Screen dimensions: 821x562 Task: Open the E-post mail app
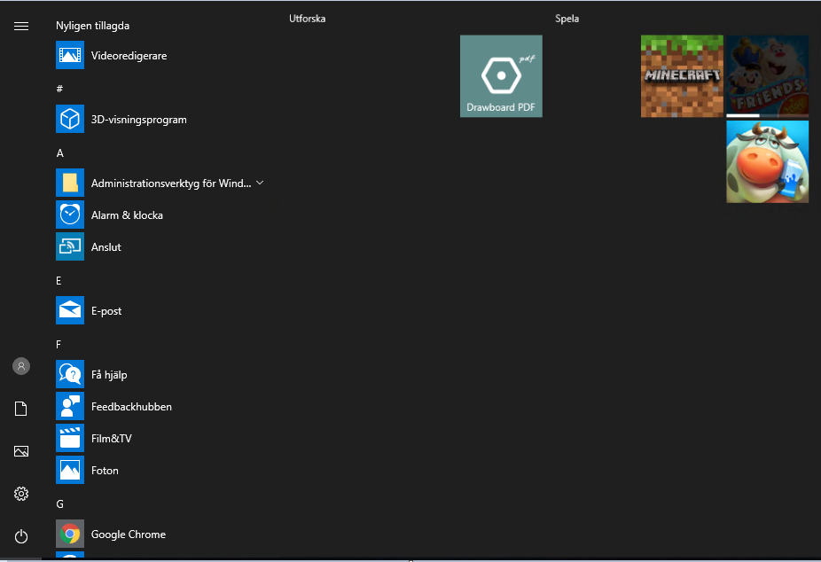tap(70, 311)
